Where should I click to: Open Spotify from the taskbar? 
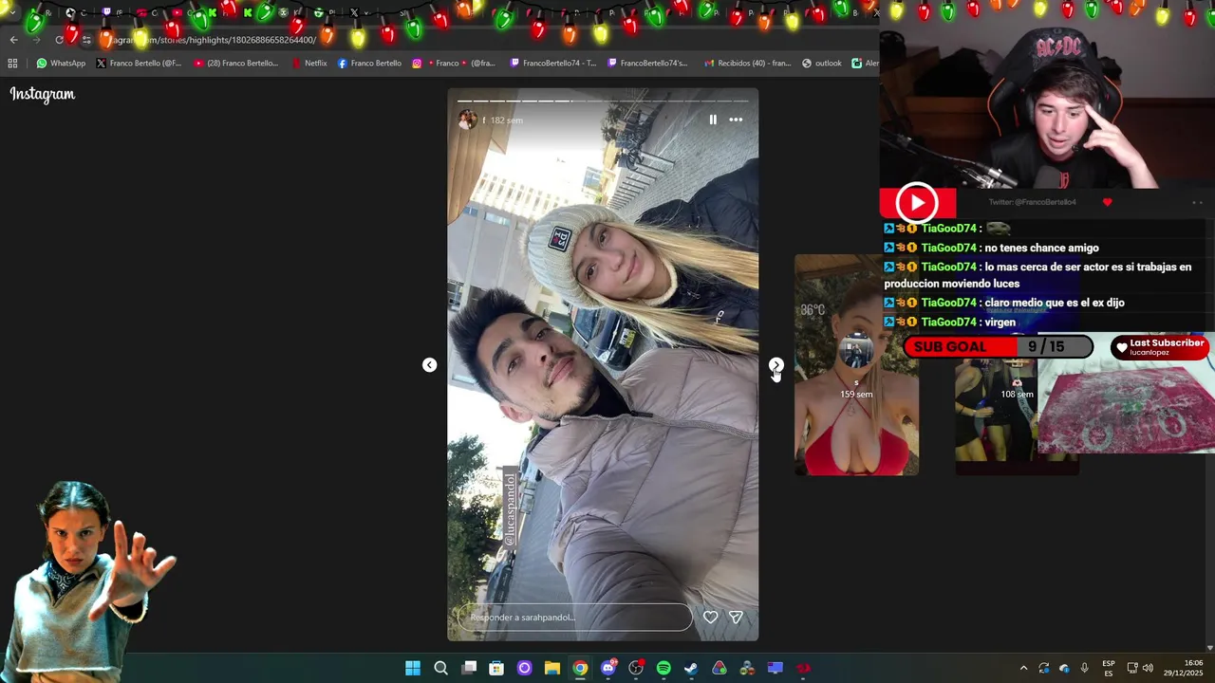664,668
